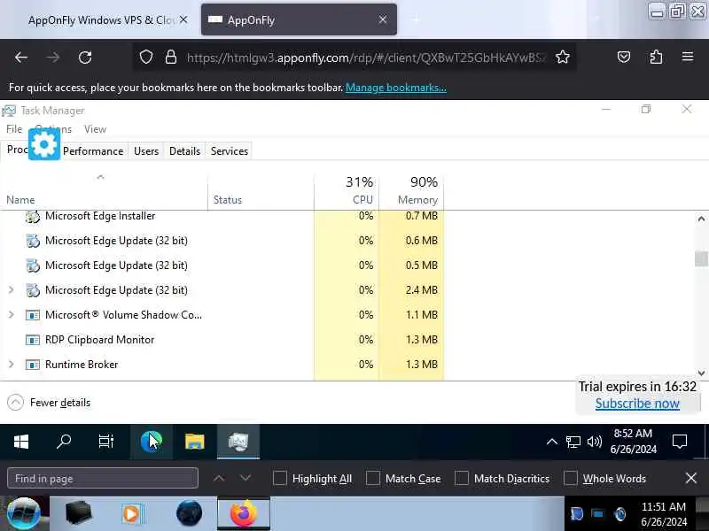Image resolution: width=709 pixels, height=531 pixels.
Task: Jump to next find result arrow
Action: [245, 478]
